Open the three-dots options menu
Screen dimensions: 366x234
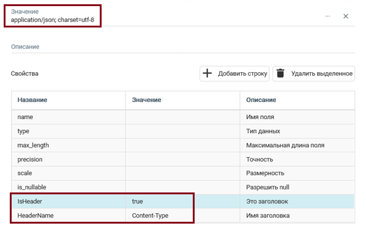[327, 16]
